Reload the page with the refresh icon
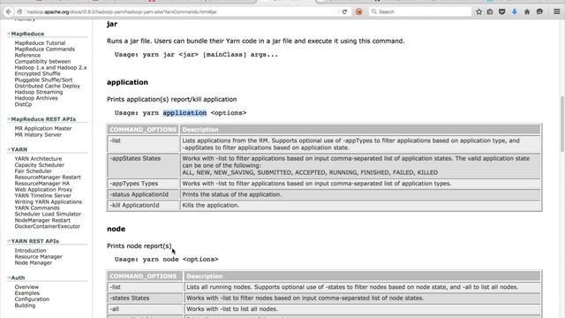565x318 pixels. click(x=344, y=11)
